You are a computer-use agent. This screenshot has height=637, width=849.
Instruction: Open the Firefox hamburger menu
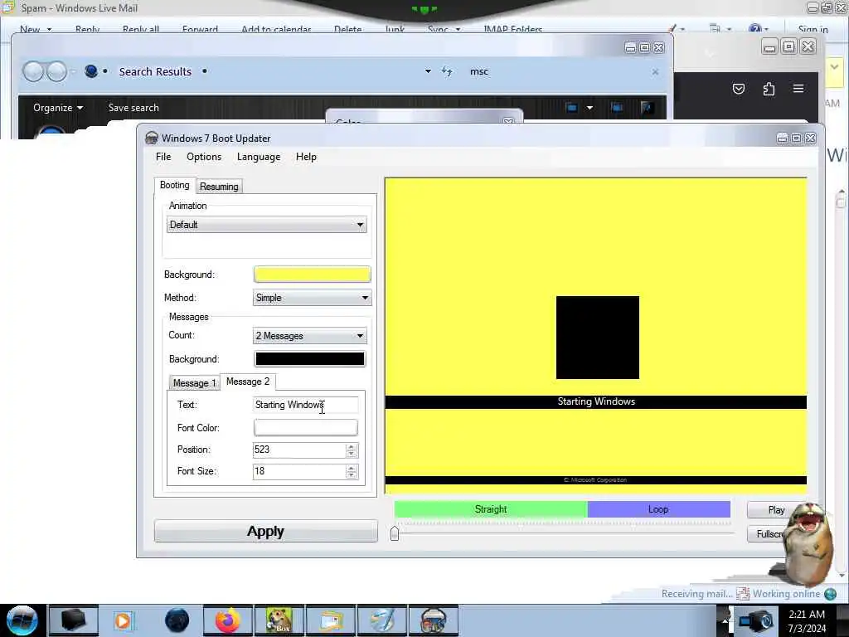[x=798, y=88]
